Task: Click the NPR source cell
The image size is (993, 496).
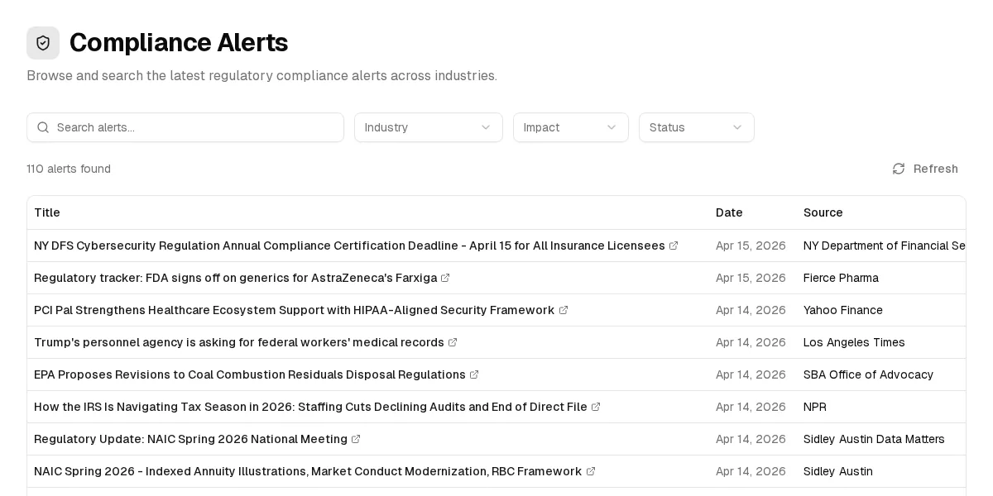Action: pos(815,407)
